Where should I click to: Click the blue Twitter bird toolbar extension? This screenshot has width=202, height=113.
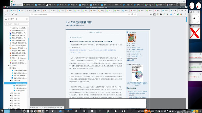[171, 14]
